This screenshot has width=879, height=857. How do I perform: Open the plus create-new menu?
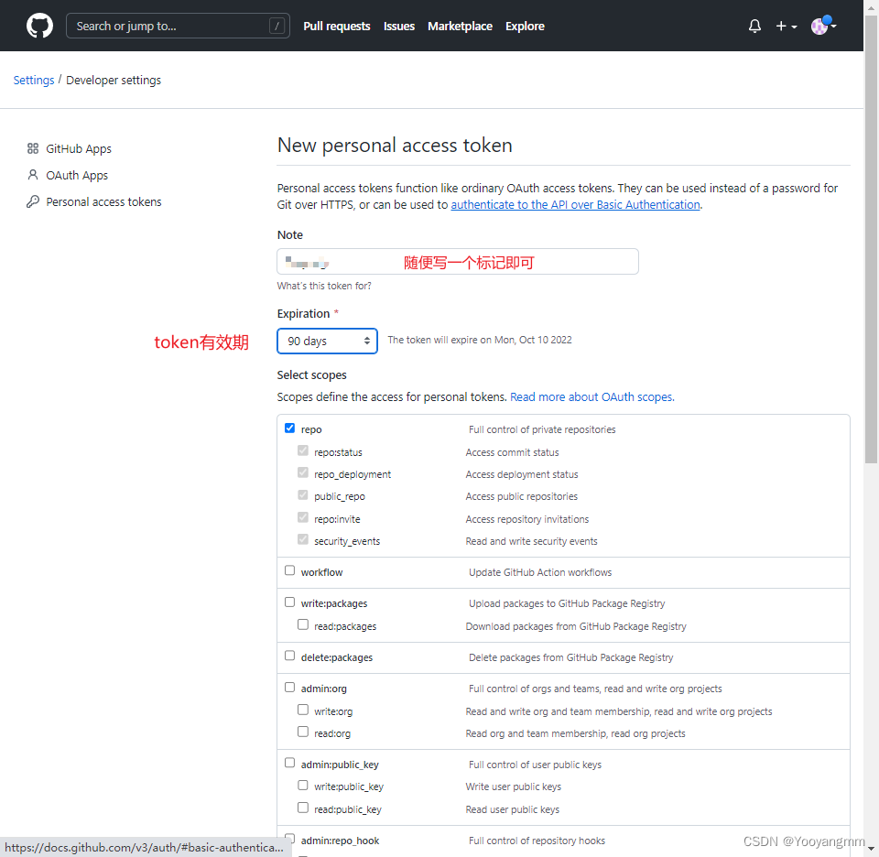(786, 26)
